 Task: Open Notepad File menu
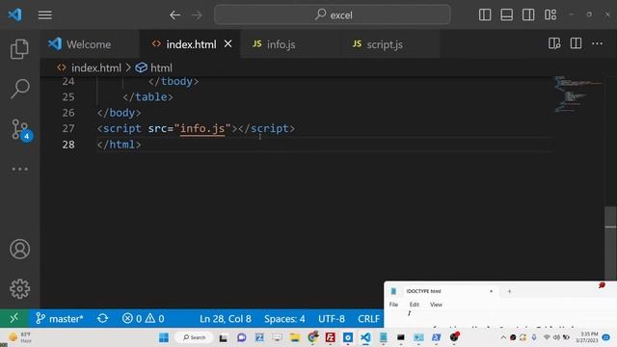393,305
